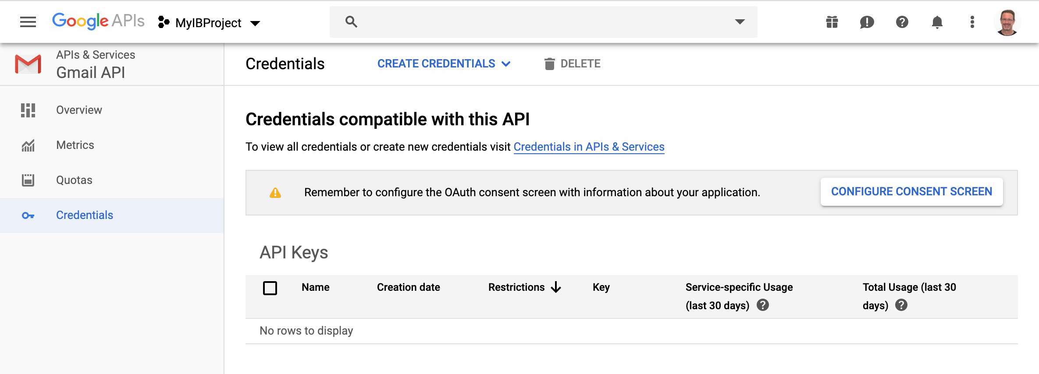Sort by the Restrictions column header
Image resolution: width=1039 pixels, height=374 pixels.
[x=516, y=287]
